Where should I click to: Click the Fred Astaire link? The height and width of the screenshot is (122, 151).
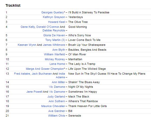[22, 74]
